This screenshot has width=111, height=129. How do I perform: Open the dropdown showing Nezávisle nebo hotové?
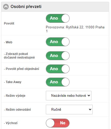69,96
